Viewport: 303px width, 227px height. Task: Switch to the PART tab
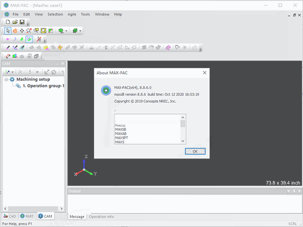pos(27,216)
